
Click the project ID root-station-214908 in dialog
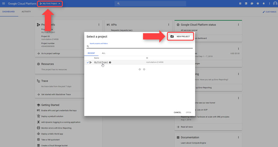coord(155,62)
